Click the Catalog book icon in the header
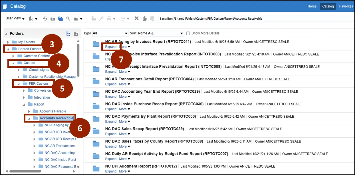This screenshot has height=175, width=355. click(5, 6)
